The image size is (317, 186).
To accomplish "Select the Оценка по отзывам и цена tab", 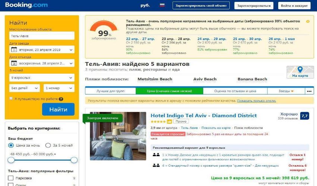I will [x=235, y=91].
